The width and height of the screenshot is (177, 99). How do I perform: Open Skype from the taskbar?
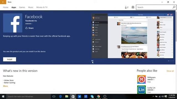tap(92, 97)
